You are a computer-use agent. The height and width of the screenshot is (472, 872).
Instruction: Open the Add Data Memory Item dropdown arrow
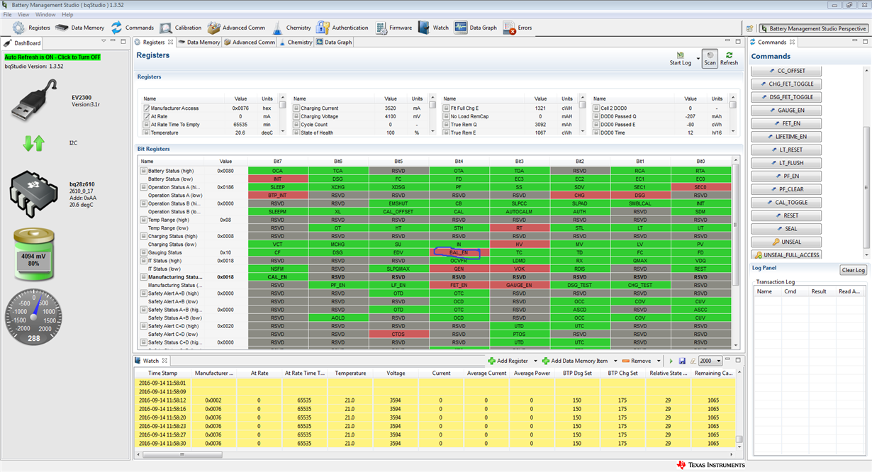(x=615, y=361)
